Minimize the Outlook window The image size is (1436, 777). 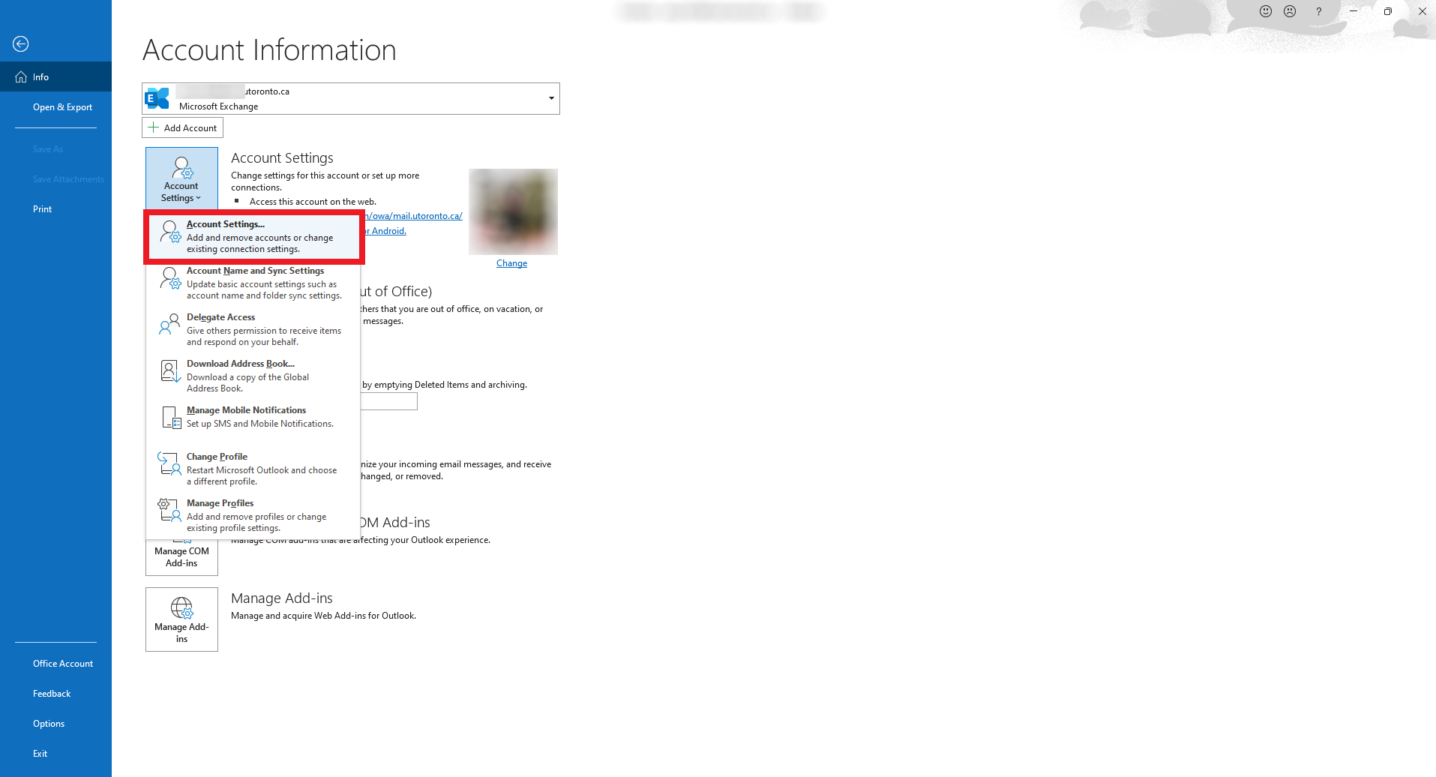(1354, 11)
